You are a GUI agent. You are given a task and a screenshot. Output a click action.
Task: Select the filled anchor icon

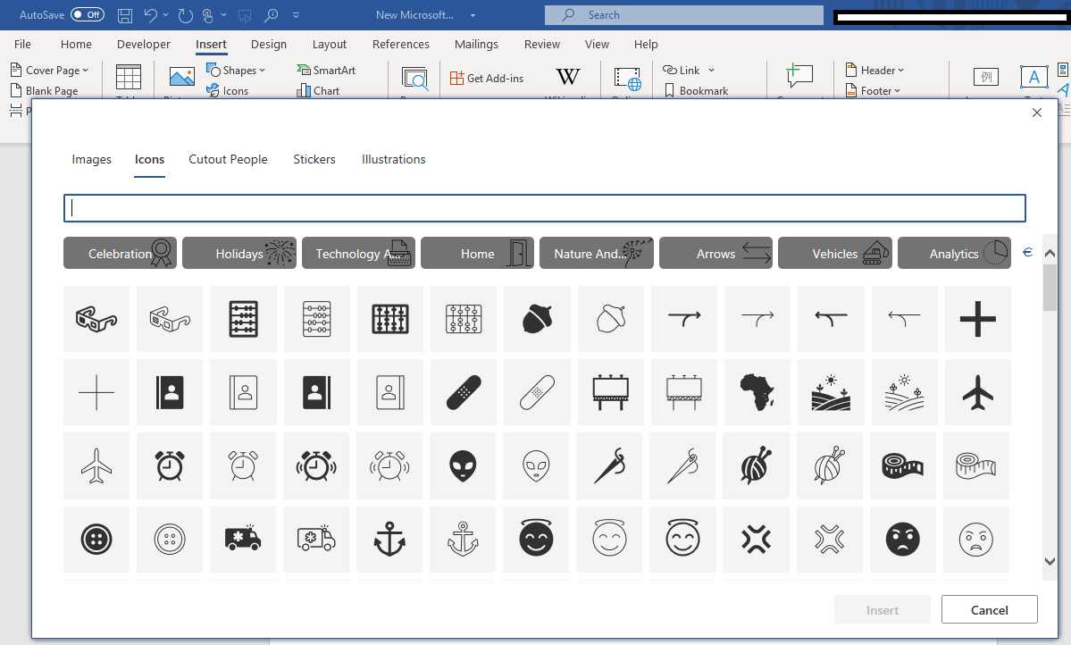pos(389,539)
